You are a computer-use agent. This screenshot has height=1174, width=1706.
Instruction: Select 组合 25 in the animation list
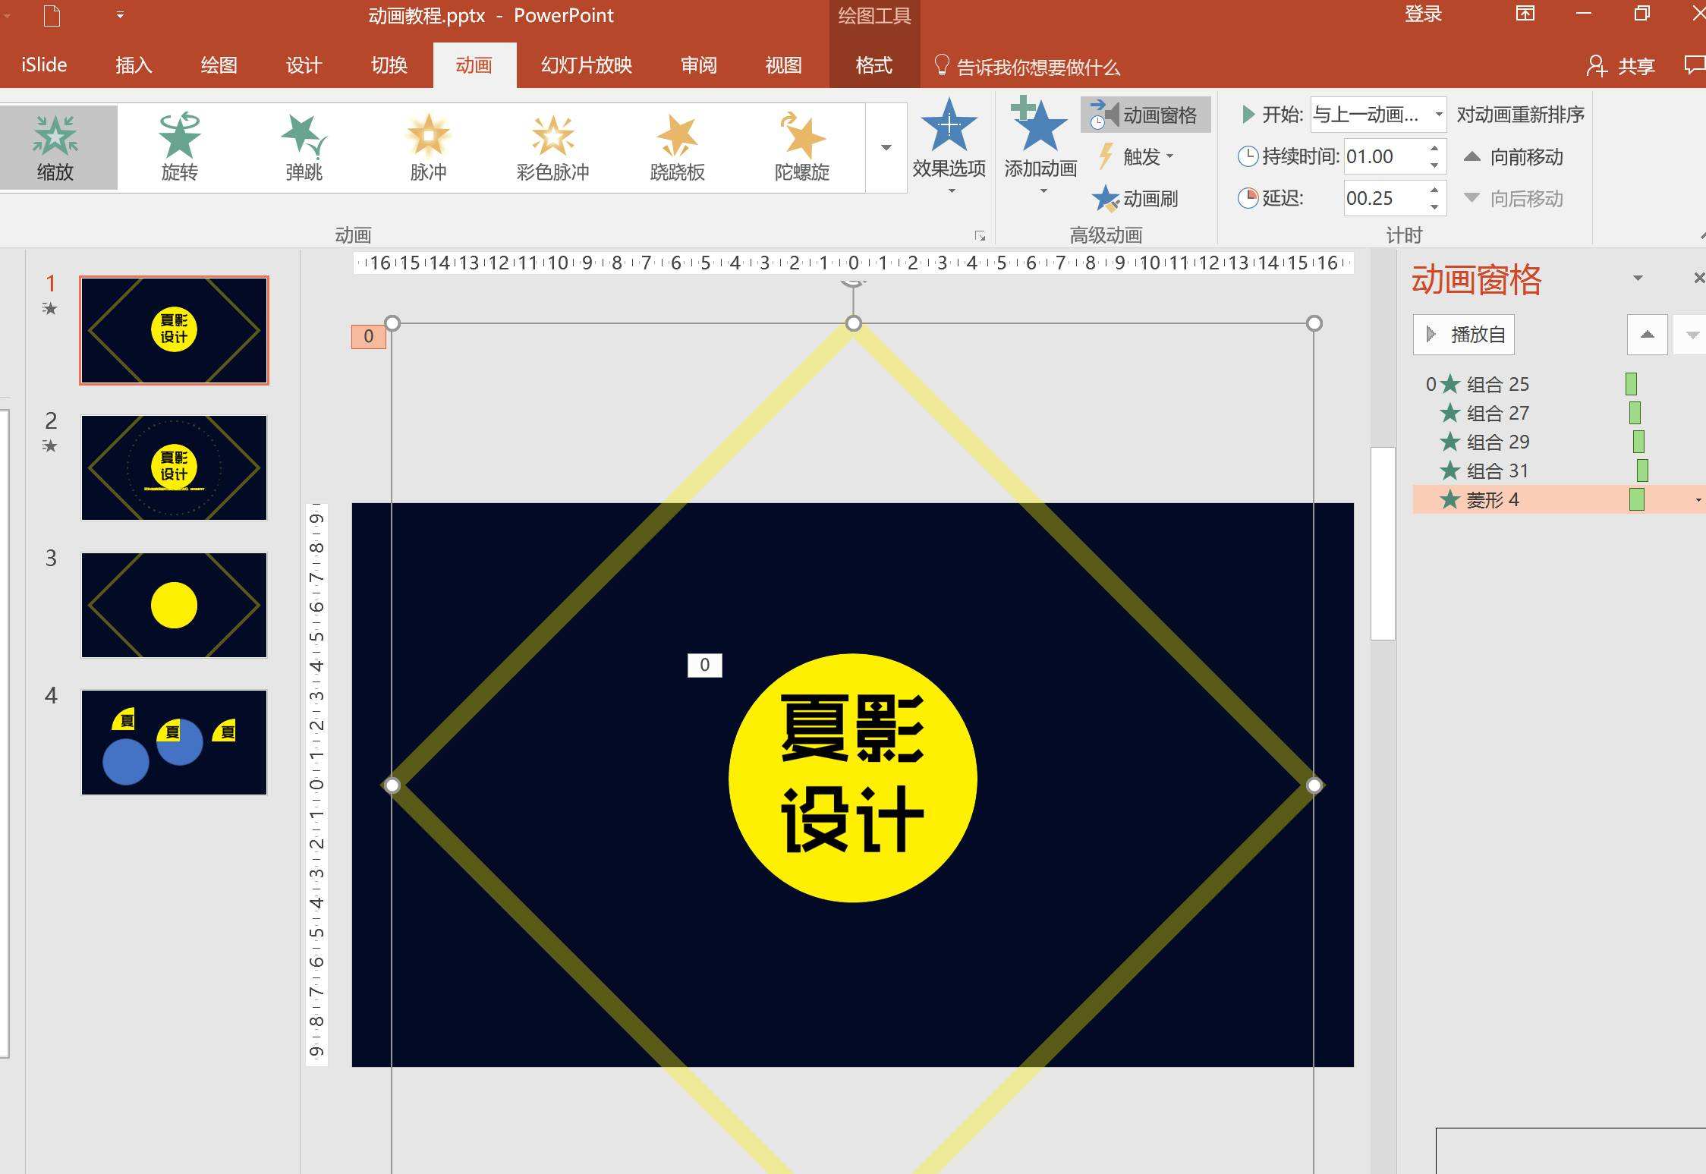[1559, 384]
